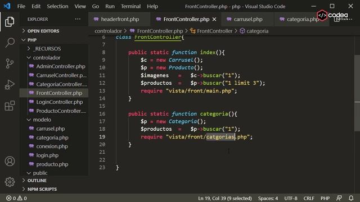Open the Edit menu

[36, 6]
